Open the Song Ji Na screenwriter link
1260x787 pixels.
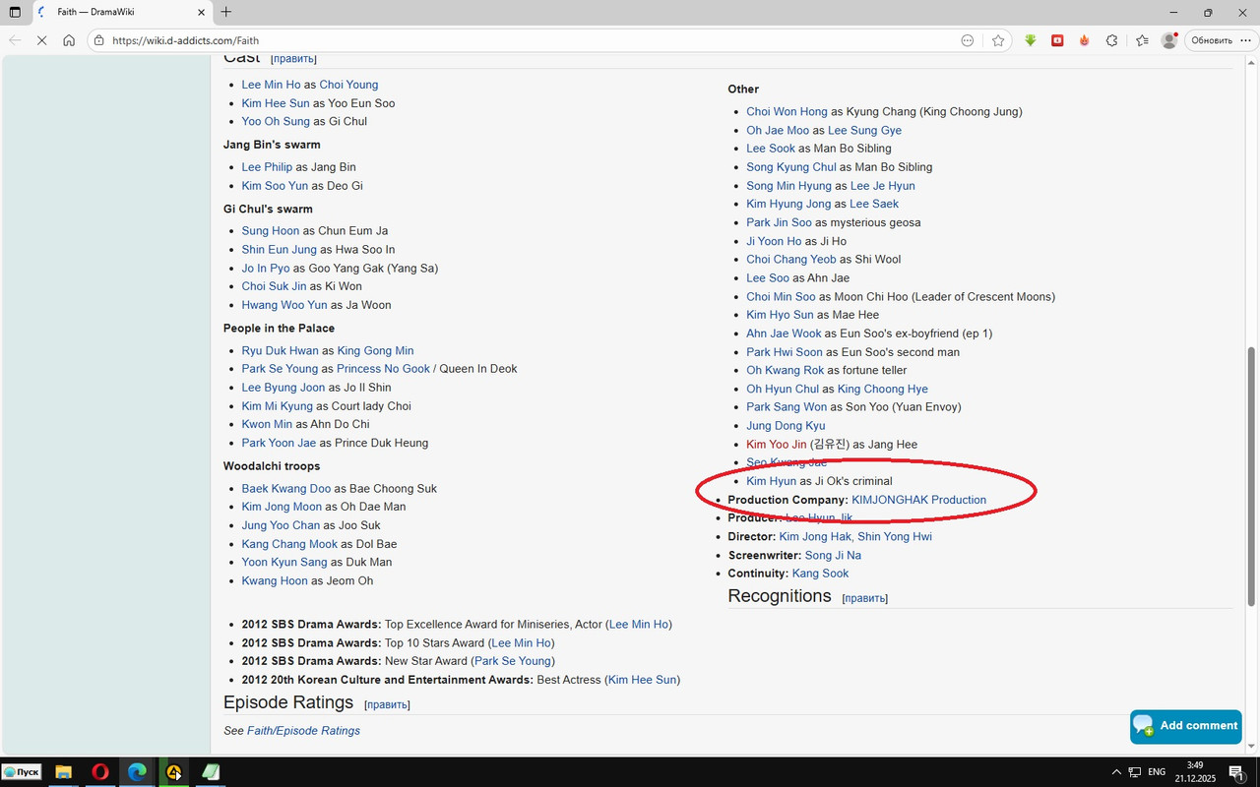pyautogui.click(x=833, y=556)
